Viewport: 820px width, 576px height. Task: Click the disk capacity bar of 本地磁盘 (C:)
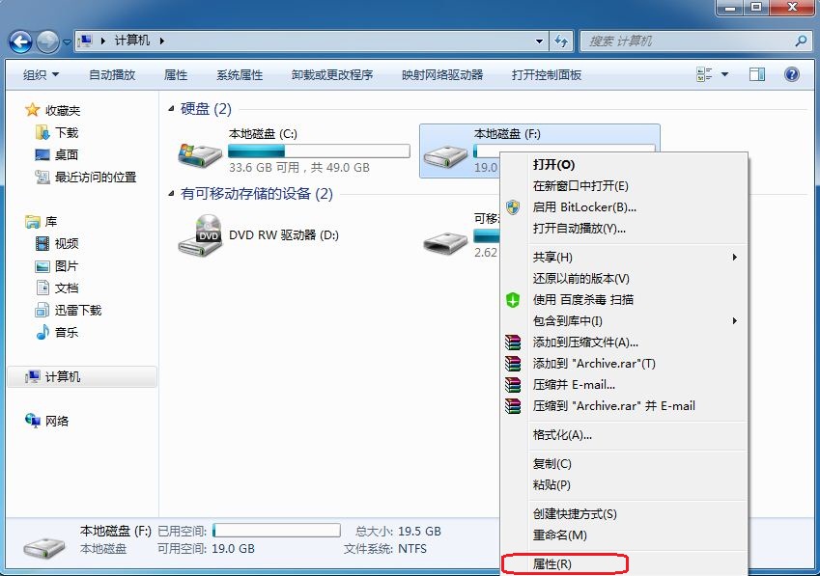[x=319, y=151]
